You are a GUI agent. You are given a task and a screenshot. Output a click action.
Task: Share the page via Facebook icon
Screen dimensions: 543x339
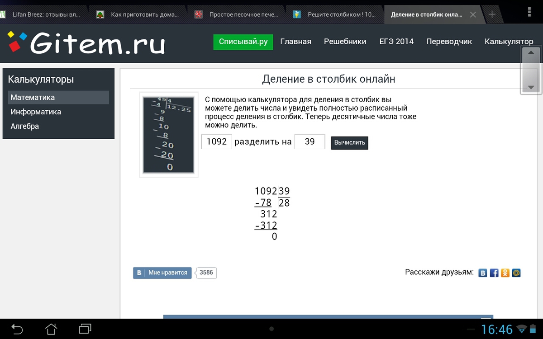pyautogui.click(x=494, y=273)
